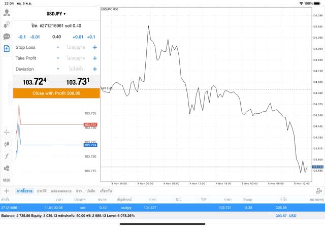
Task: Tap the 22:04 clock in status bar
Action: pyautogui.click(x=9, y=4)
